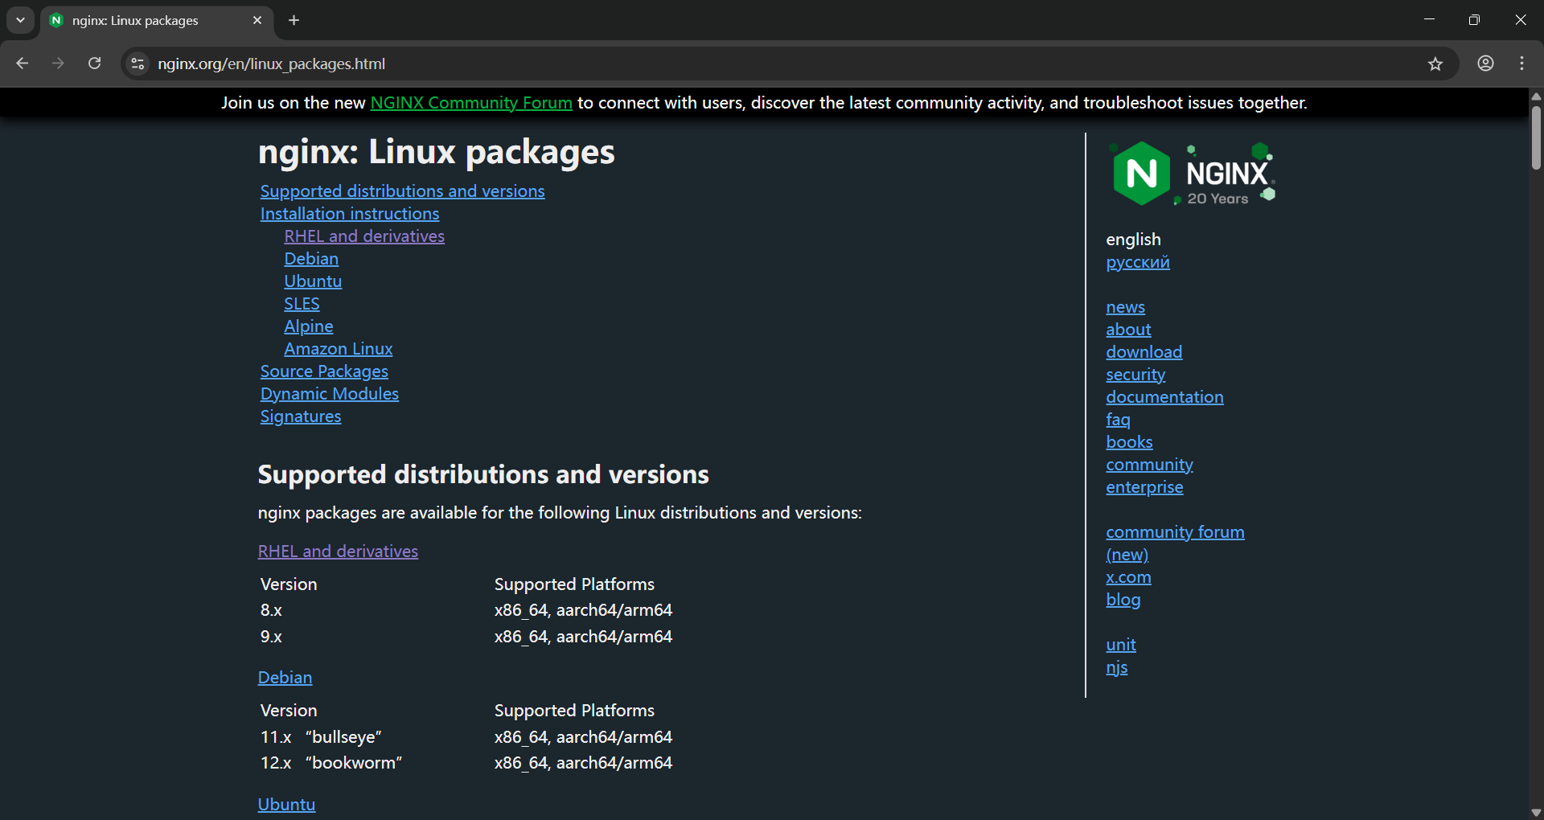
Task: Click RHEL and derivatives heading link above table
Action: (x=338, y=551)
